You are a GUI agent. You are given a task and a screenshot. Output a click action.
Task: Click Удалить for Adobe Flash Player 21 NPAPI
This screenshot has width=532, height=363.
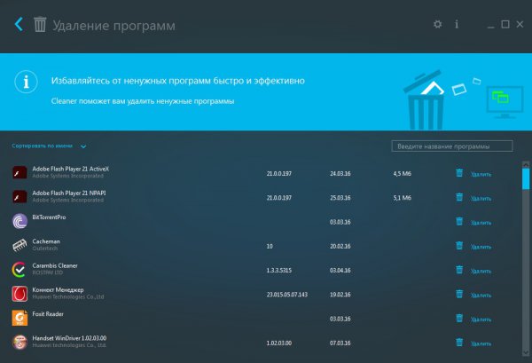(481, 198)
